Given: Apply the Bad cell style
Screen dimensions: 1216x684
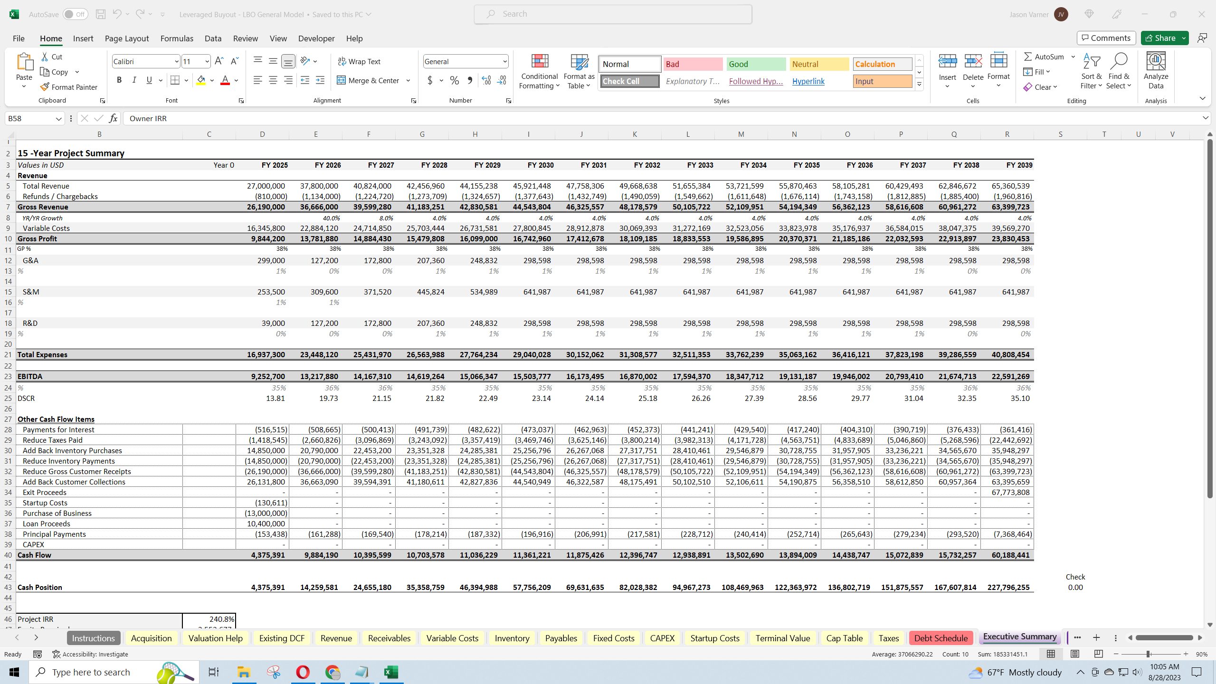Looking at the screenshot, I should click(x=693, y=64).
